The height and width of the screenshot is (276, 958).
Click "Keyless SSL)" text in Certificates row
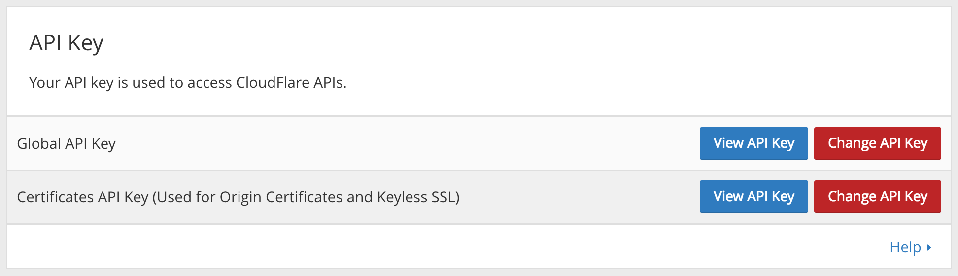point(418,197)
